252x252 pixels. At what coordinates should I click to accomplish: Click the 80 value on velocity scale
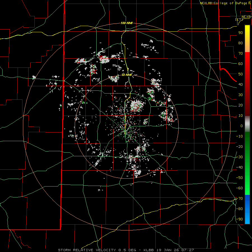241,43
